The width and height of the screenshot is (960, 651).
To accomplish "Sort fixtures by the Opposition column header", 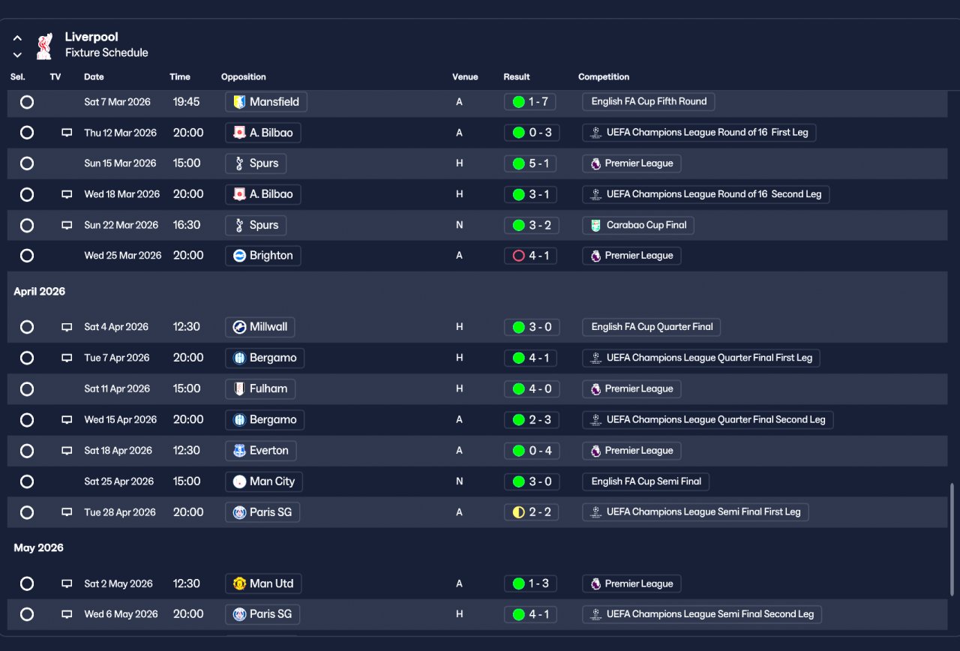I will coord(244,77).
